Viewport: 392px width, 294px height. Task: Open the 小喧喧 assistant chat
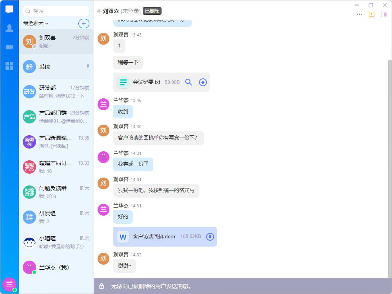(x=56, y=242)
